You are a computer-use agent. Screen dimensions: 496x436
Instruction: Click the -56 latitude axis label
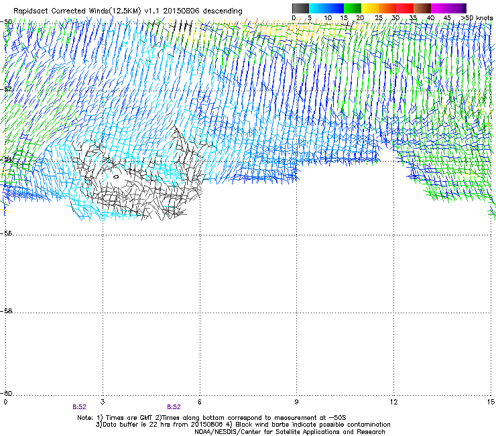[7, 233]
